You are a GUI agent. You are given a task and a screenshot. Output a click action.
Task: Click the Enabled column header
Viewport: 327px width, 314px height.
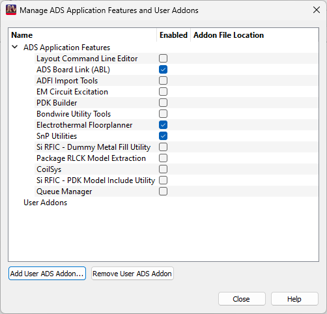(x=173, y=35)
